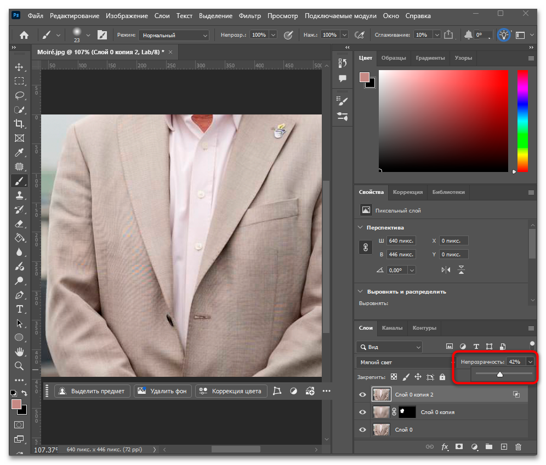Viewport: 546px width, 465px height.
Task: Select the Paint Bucket tool
Action: coord(19,238)
